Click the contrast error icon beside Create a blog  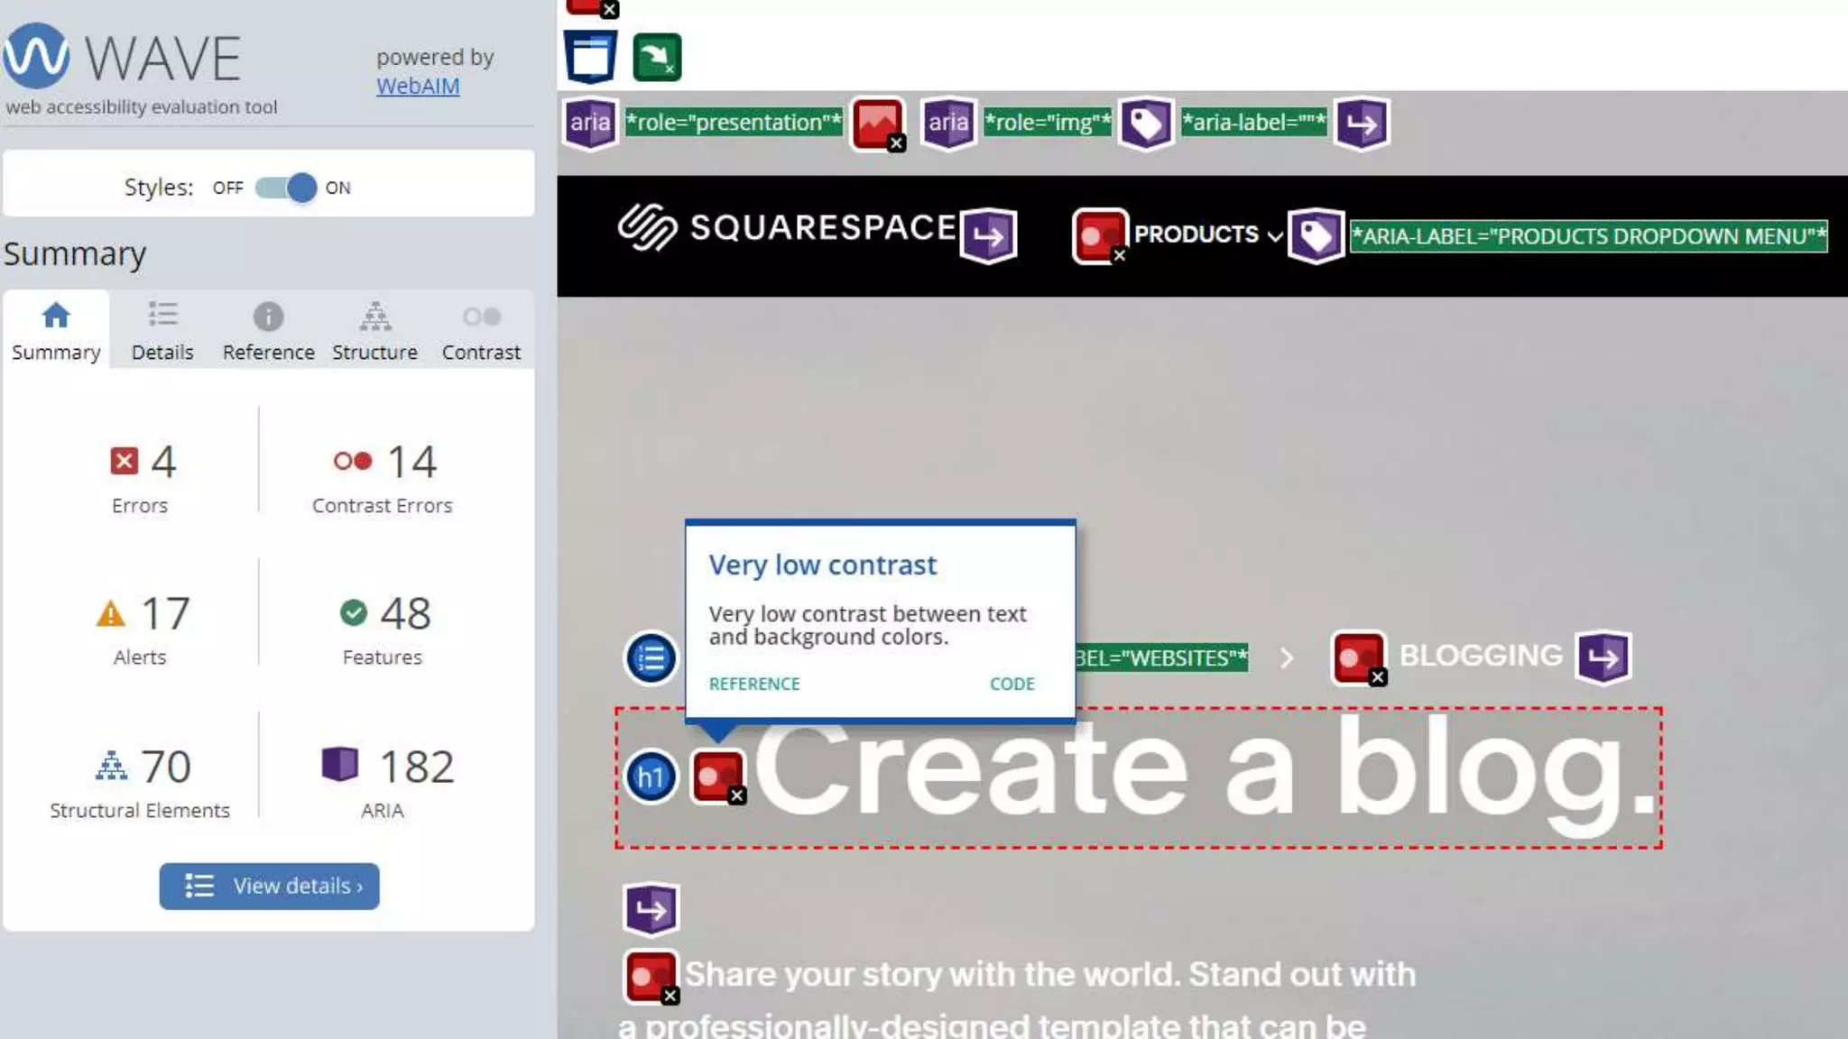pyautogui.click(x=718, y=775)
